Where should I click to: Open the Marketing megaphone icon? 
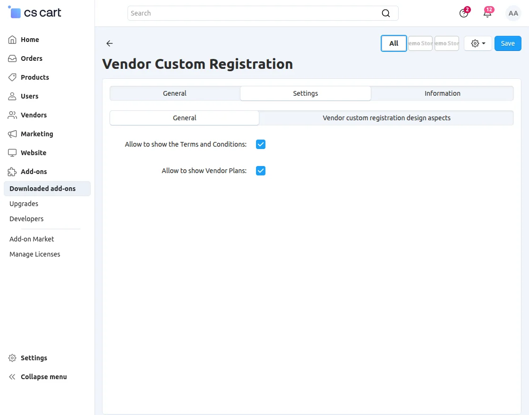(x=12, y=134)
